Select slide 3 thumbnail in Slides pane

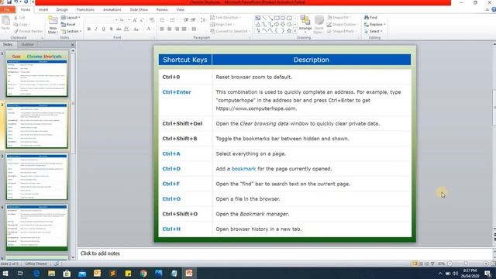(x=36, y=177)
